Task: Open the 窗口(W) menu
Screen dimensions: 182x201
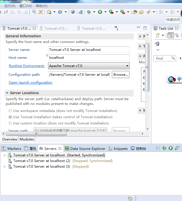Action: click(x=25, y=6)
